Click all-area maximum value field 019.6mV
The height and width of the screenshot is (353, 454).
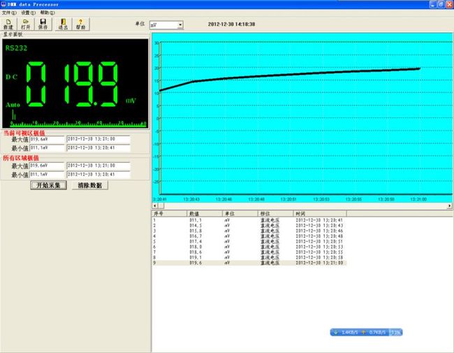tap(47, 166)
